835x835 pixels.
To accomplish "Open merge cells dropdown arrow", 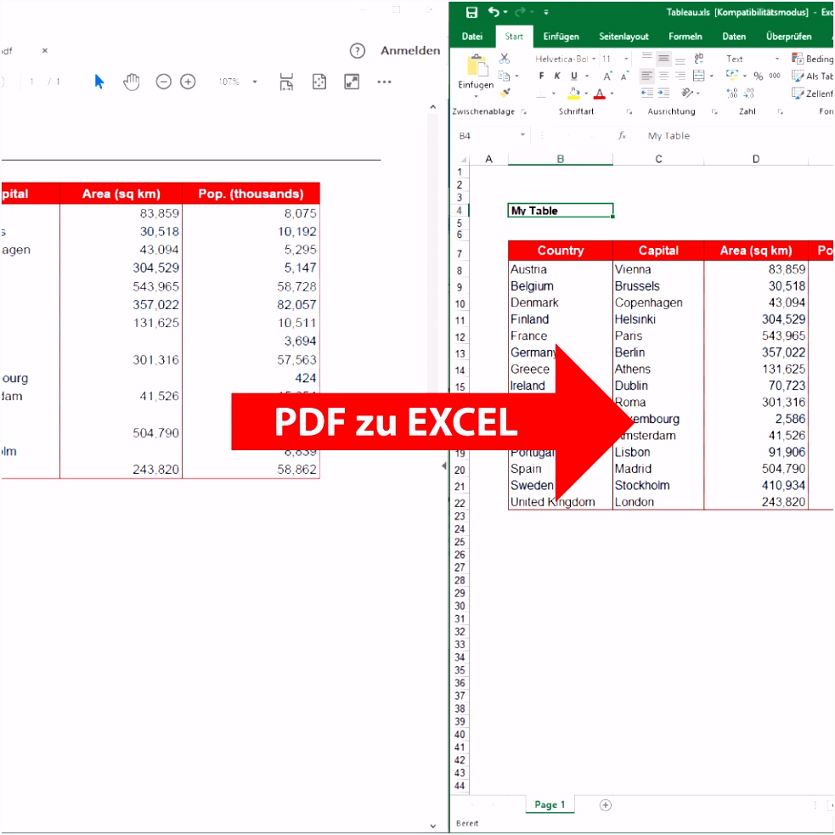I will point(712,76).
